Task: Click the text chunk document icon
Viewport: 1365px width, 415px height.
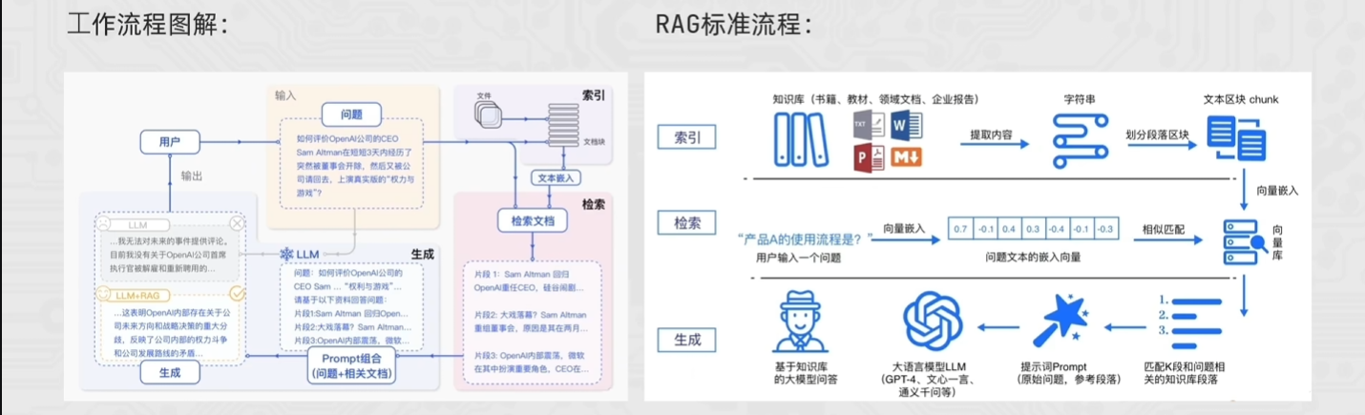Action: 1235,138
